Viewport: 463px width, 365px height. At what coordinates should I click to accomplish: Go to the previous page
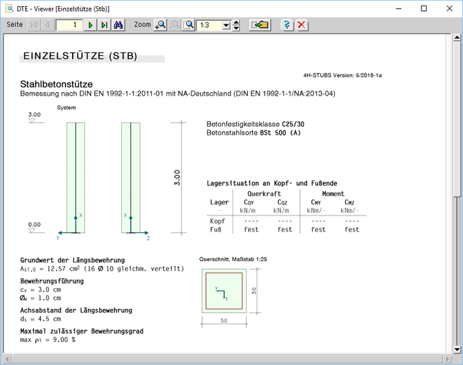[x=47, y=25]
